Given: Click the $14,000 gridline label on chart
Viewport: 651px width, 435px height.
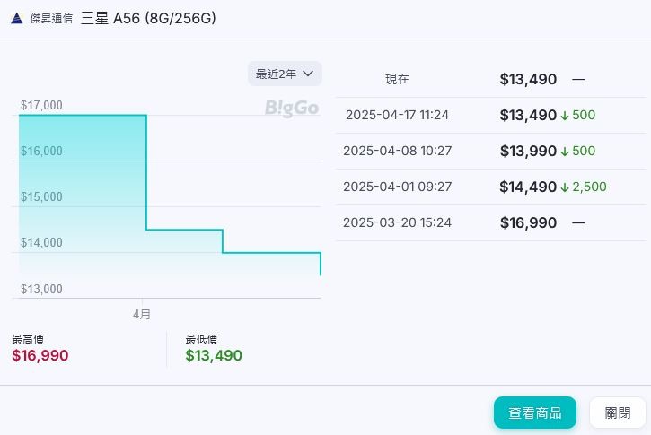Looking at the screenshot, I should tap(41, 242).
